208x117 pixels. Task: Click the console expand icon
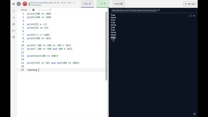tap(190, 16)
